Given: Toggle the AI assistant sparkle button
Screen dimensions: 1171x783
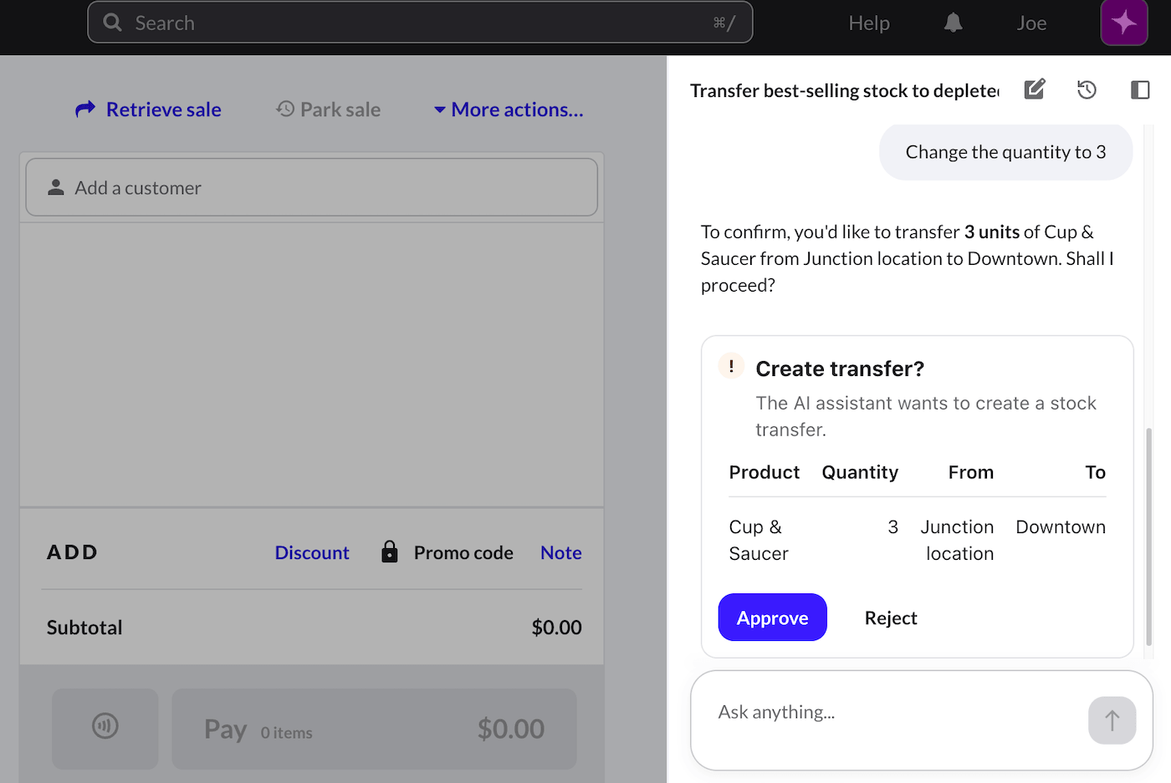Looking at the screenshot, I should tap(1124, 23).
